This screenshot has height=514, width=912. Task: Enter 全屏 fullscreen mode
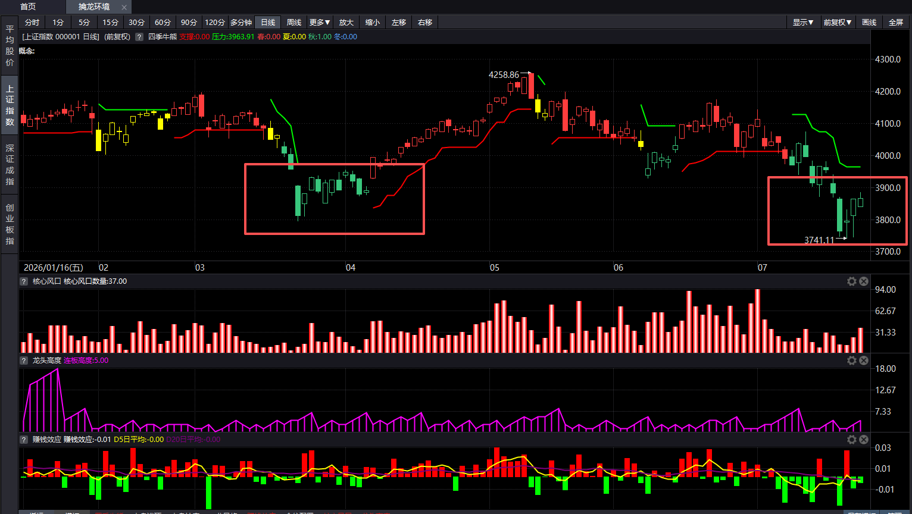click(x=896, y=22)
